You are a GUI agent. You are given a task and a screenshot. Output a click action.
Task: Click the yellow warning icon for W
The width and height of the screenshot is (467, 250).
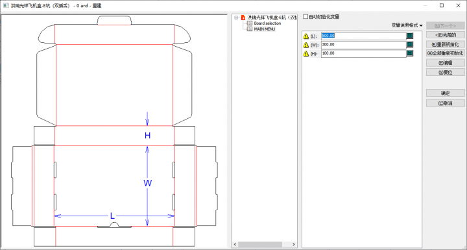click(x=306, y=45)
